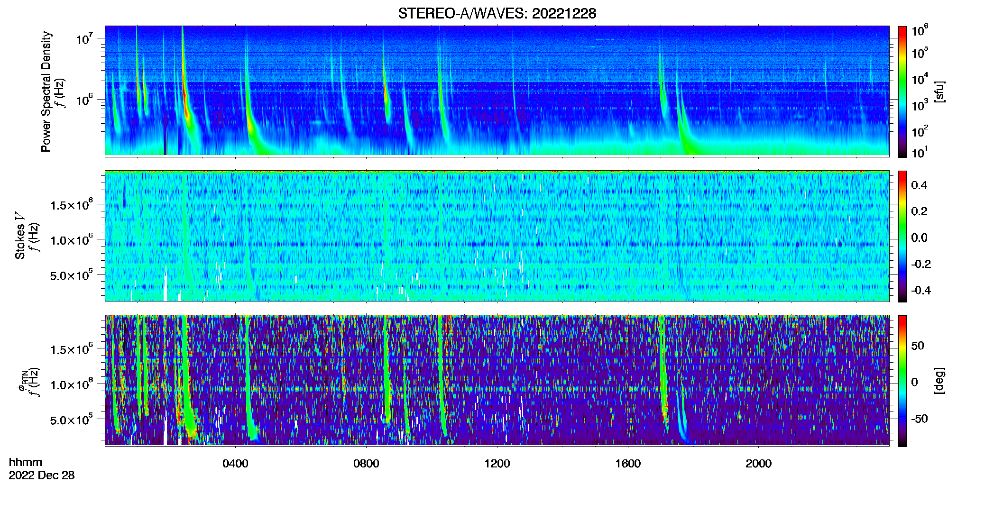Click the top panel sfu color bar
This screenshot has height=512, width=994.
pyautogui.click(x=902, y=91)
